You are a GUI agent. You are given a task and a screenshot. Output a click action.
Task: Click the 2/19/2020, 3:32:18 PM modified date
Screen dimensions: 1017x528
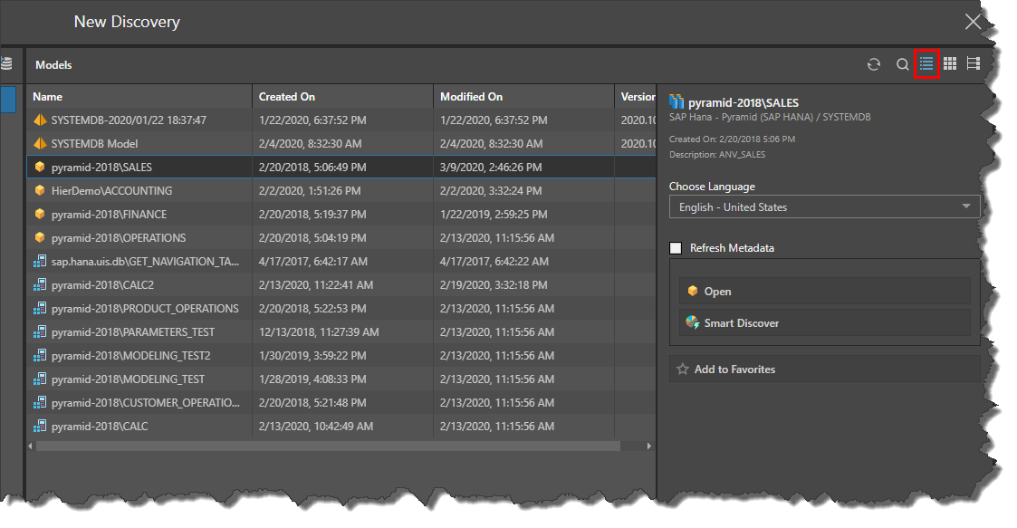coord(493,284)
